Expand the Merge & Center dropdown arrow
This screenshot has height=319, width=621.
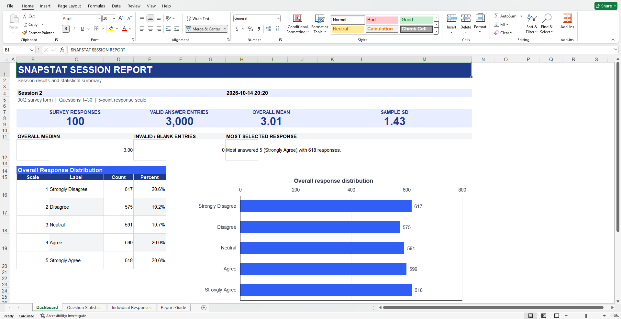pos(225,29)
